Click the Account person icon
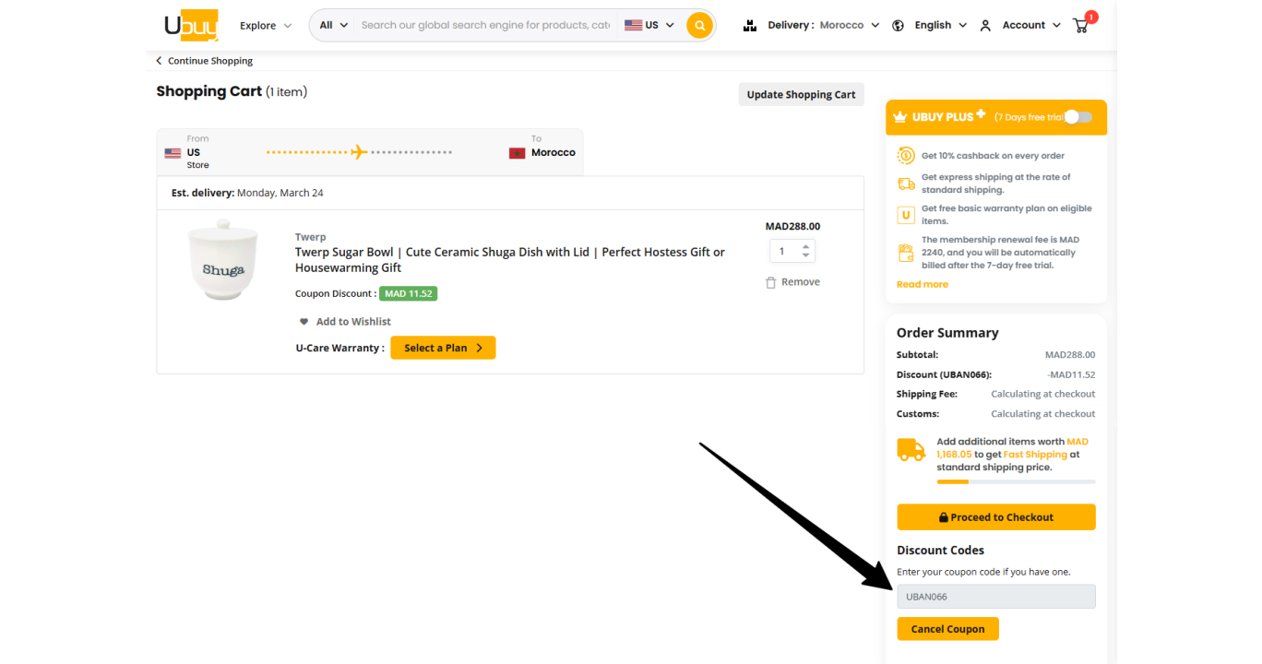 [985, 26]
